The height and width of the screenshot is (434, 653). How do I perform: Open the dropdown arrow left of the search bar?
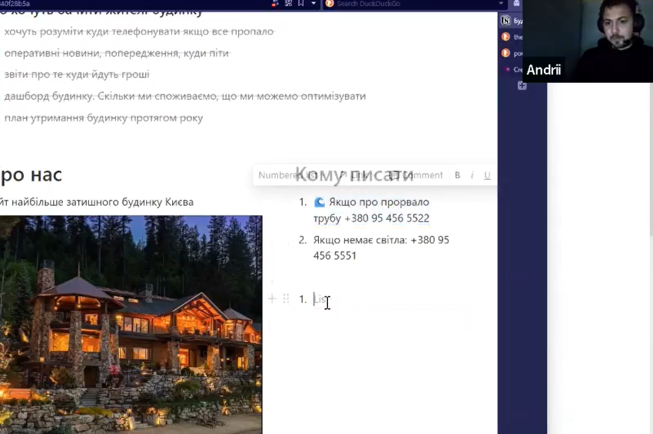[x=313, y=4]
